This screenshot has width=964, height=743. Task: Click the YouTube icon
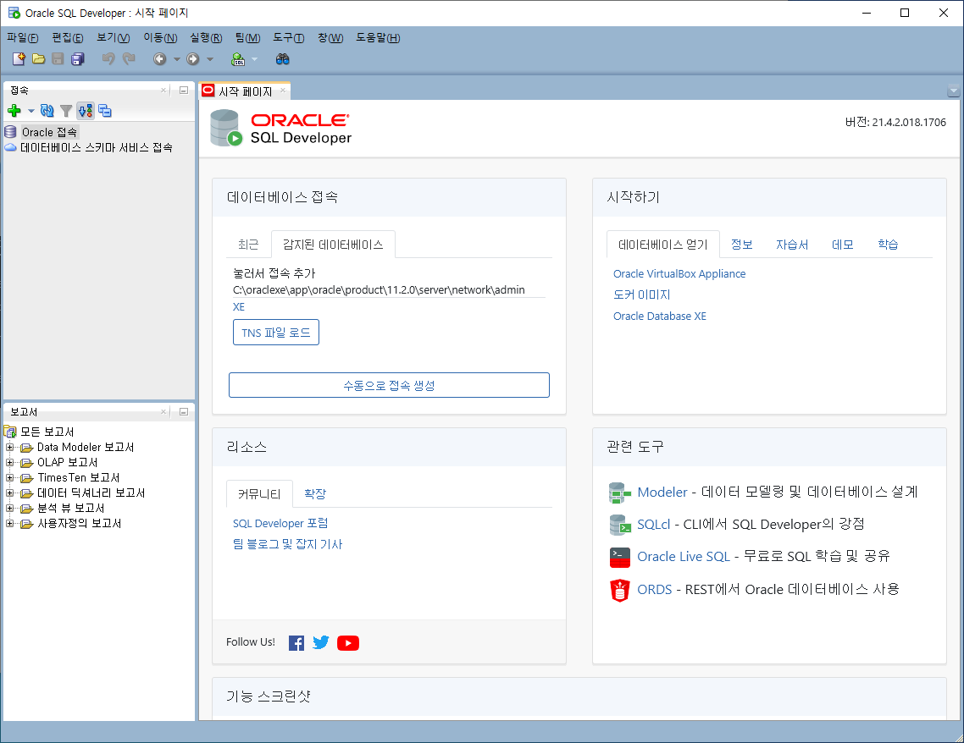pyautogui.click(x=348, y=643)
